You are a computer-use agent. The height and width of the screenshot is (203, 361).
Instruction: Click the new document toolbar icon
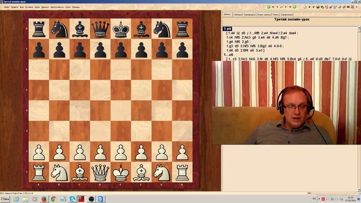[x=305, y=7]
